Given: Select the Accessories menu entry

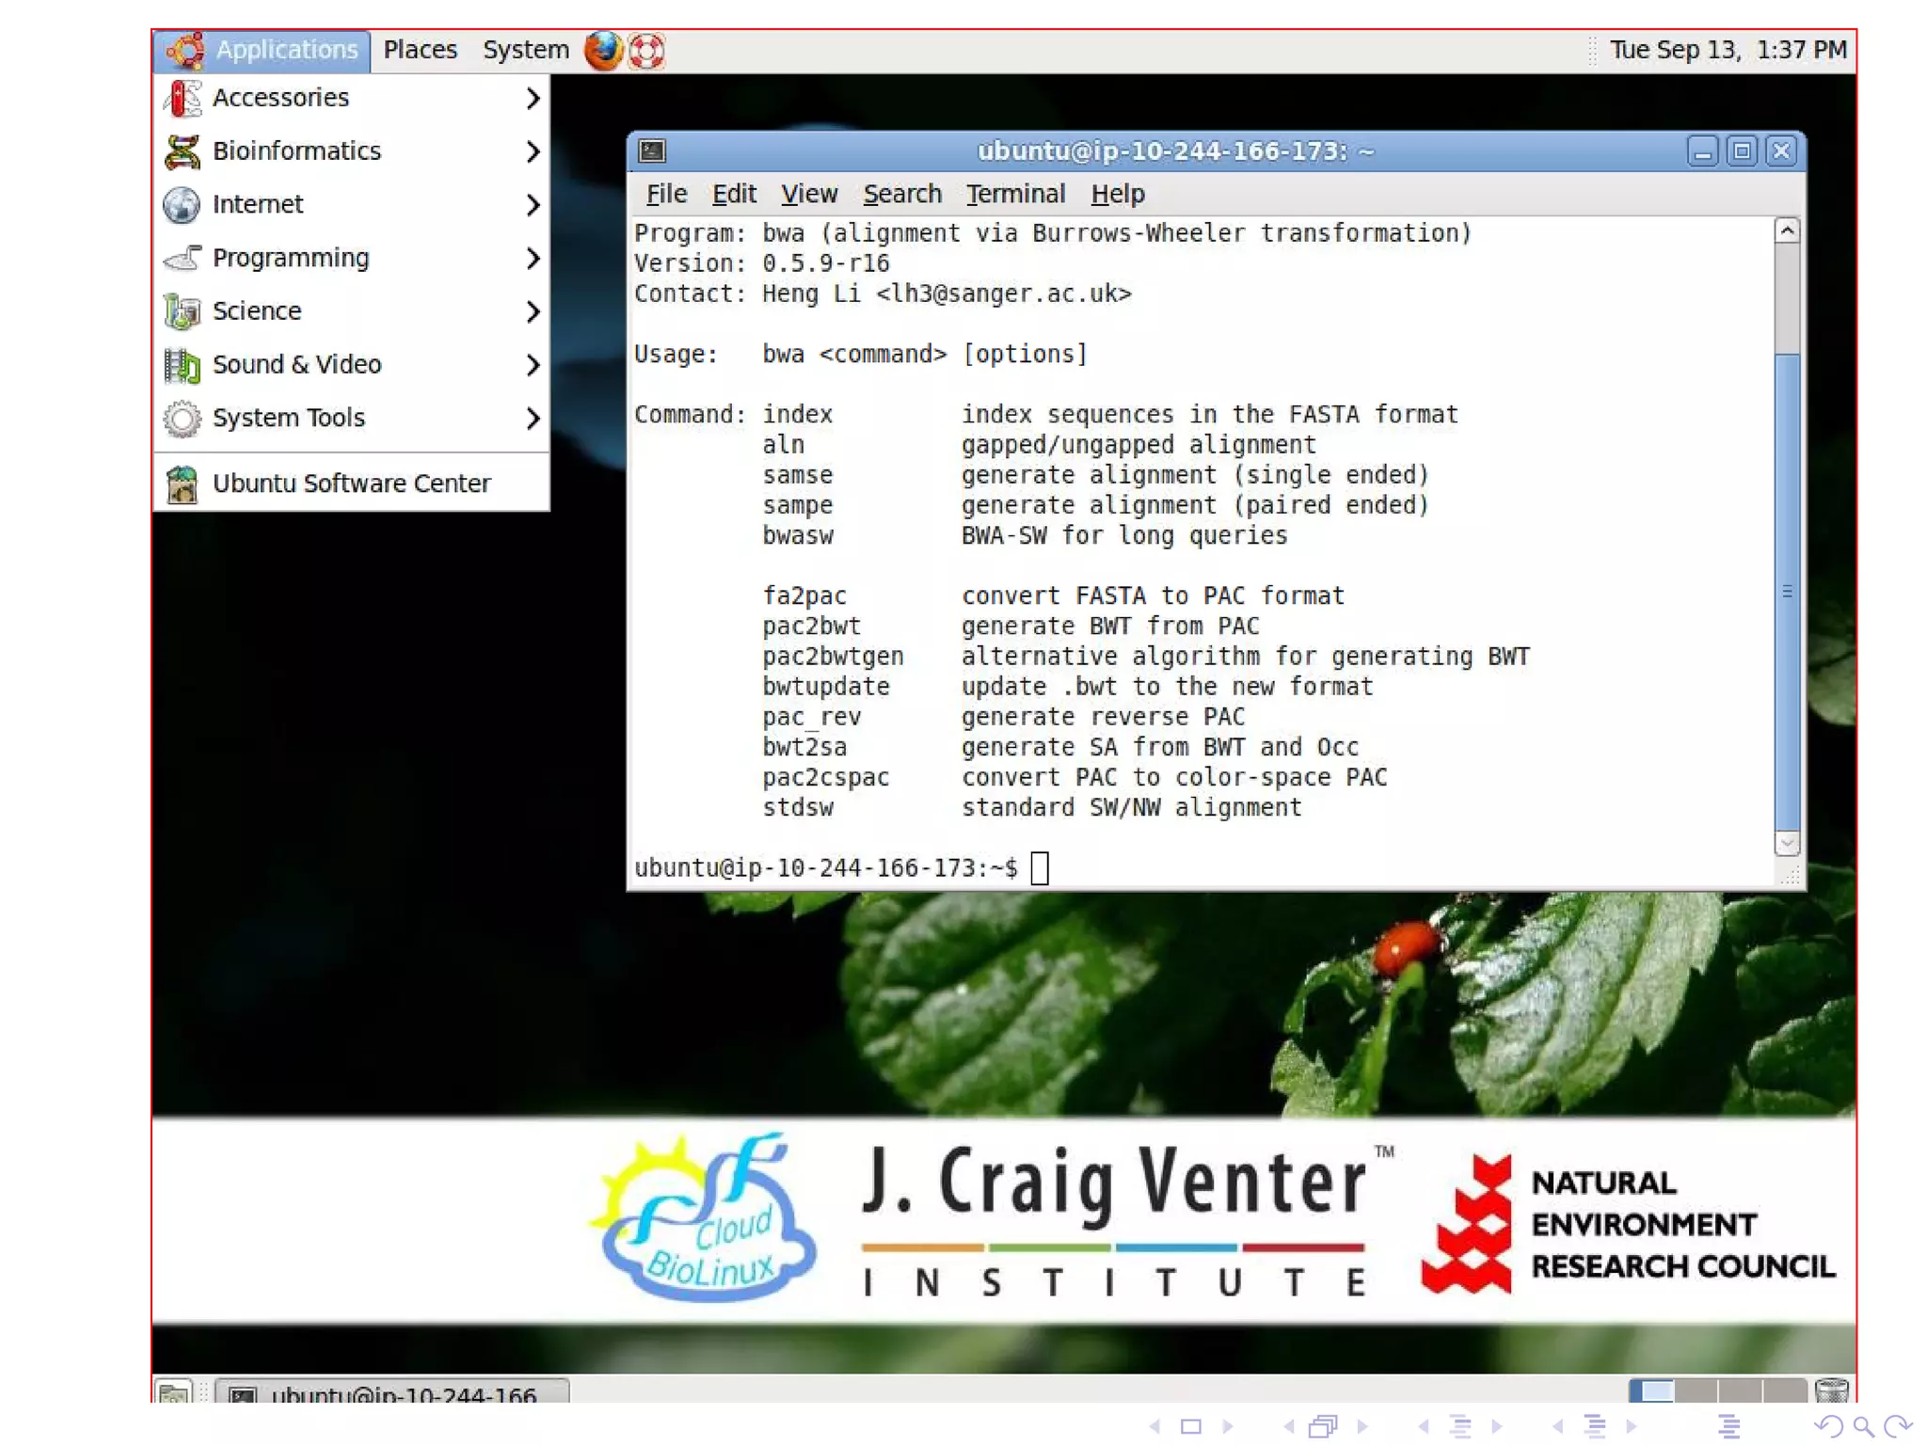Looking at the screenshot, I should (352, 98).
